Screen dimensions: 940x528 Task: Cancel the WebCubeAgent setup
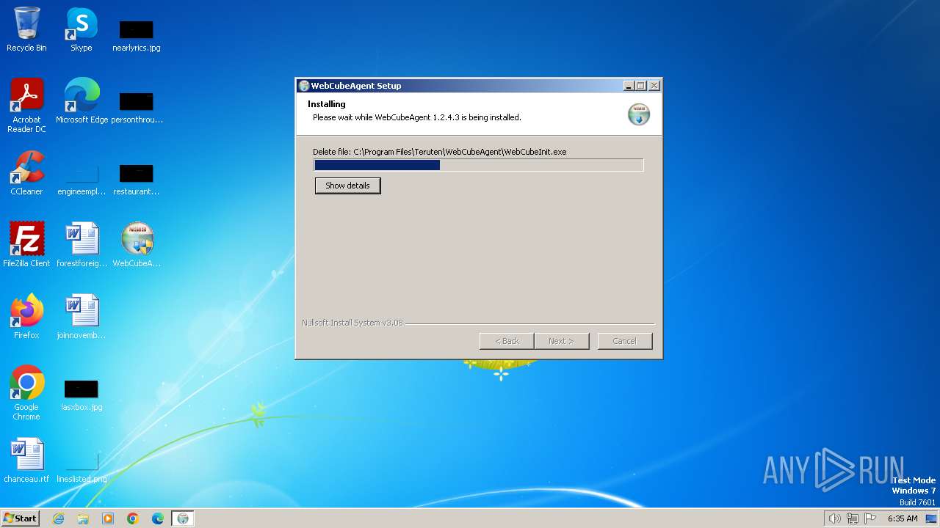coord(624,341)
